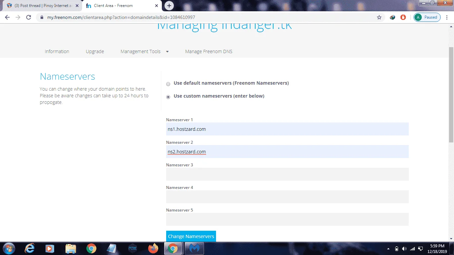Go back with the browser back arrow
This screenshot has width=454, height=255.
(7, 17)
